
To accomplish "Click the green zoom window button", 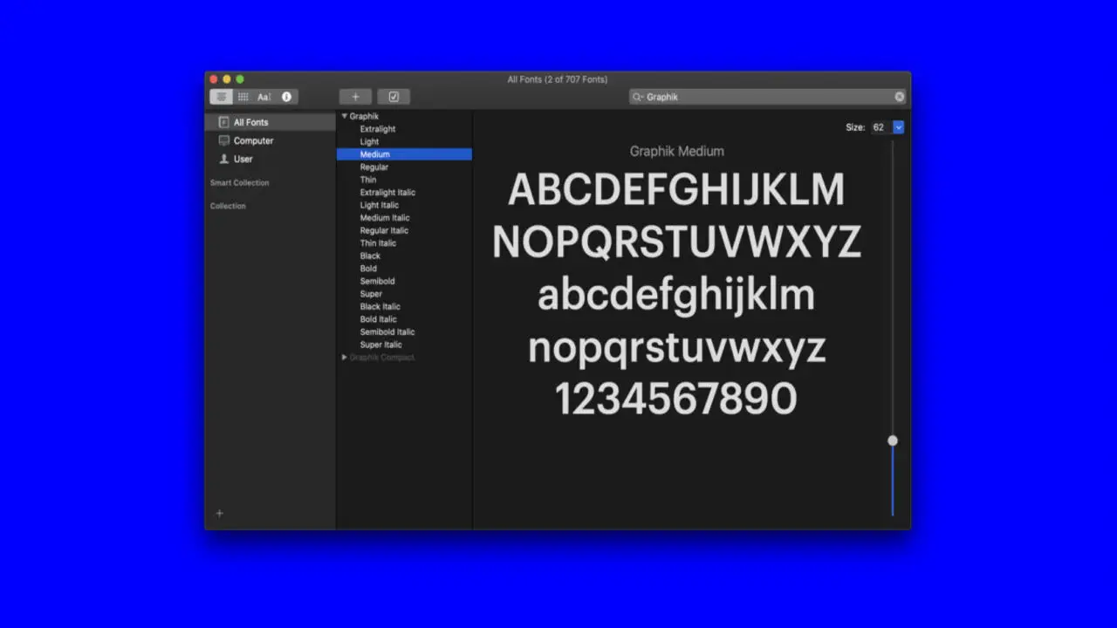I will 240,79.
